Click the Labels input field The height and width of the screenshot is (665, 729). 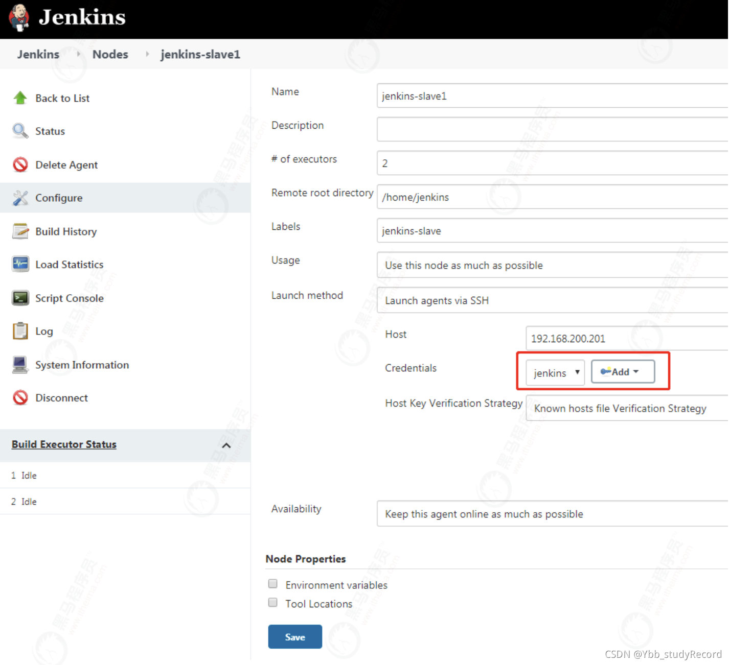click(553, 230)
